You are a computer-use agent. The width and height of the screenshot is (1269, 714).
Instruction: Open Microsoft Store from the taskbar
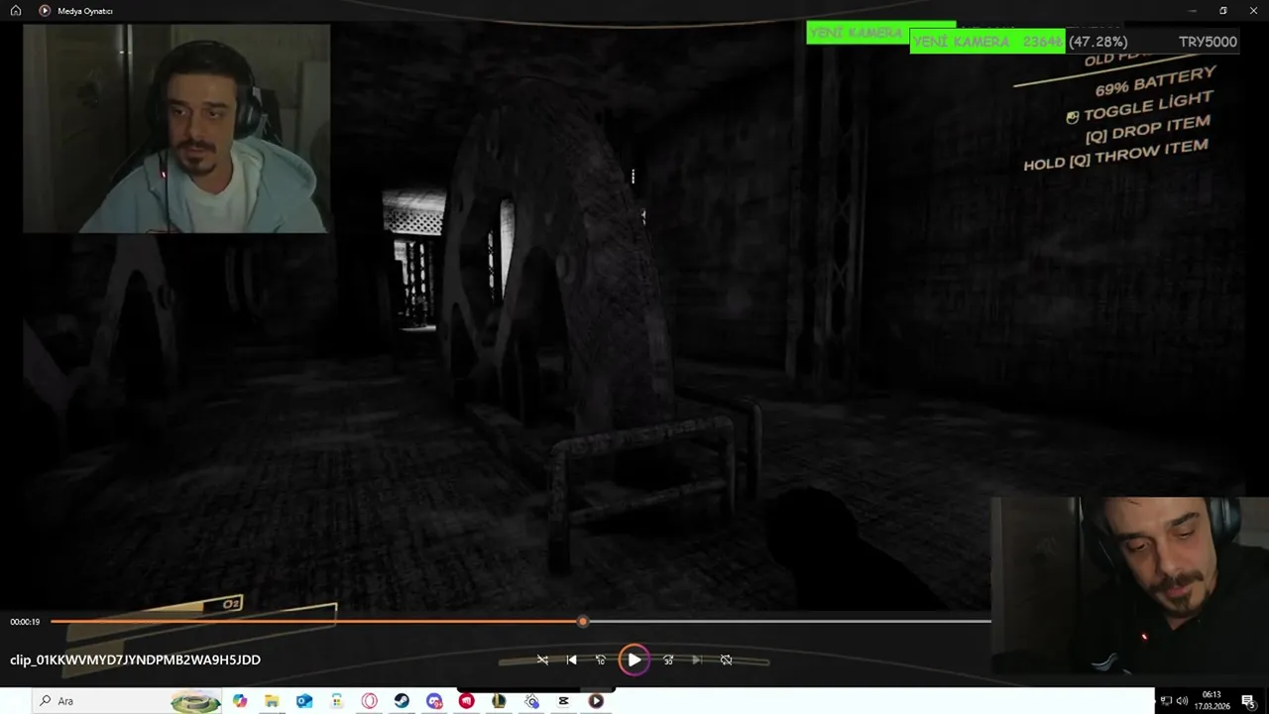point(337,701)
